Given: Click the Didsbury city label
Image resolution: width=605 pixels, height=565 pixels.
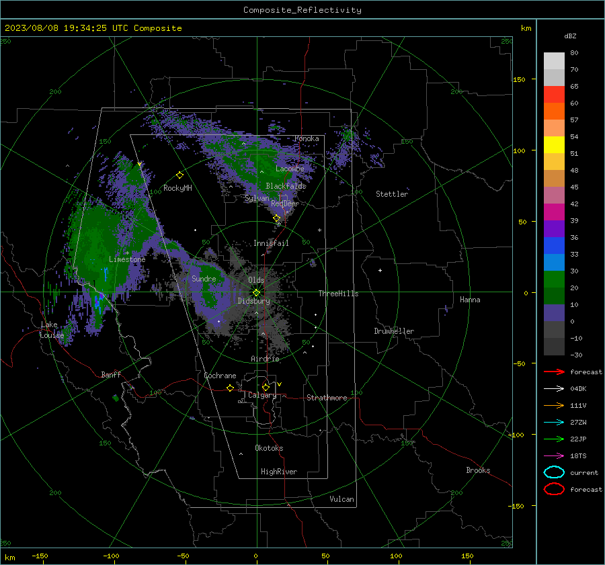Looking at the screenshot, I should 253,301.
